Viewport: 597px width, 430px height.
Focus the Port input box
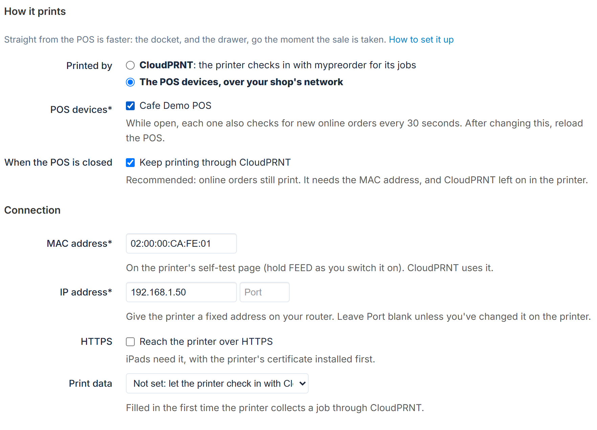point(264,292)
